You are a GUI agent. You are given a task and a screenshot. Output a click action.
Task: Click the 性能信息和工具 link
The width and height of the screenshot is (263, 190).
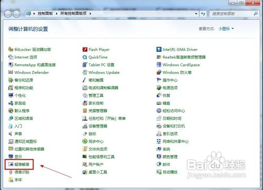pos(102,157)
